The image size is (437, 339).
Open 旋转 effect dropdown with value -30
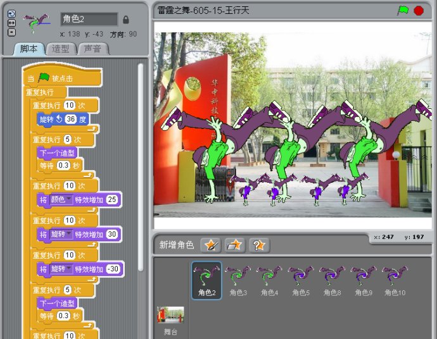[x=61, y=269]
